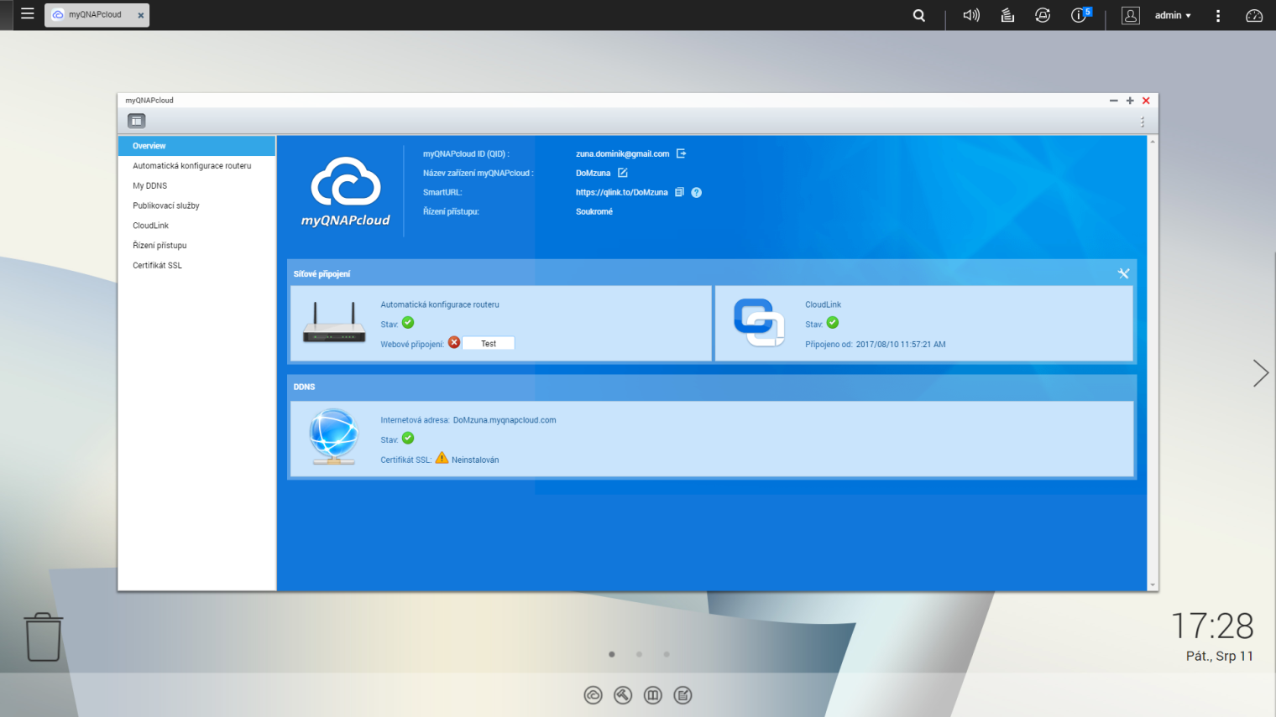The image size is (1276, 717).
Task: Show background tasks icon in top bar
Action: (1007, 15)
